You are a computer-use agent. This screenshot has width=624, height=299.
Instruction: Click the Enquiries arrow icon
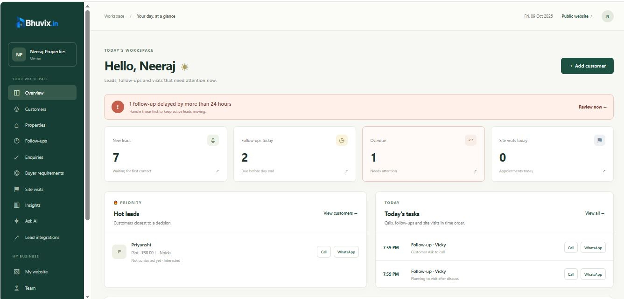pos(17,157)
